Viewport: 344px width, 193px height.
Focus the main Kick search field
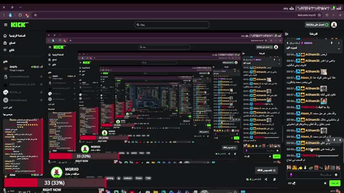point(172,25)
